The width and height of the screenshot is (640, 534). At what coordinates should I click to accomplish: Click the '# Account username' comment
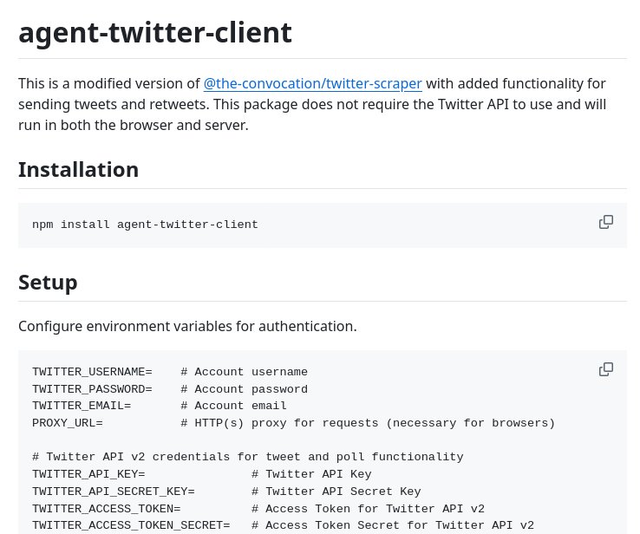pos(244,372)
